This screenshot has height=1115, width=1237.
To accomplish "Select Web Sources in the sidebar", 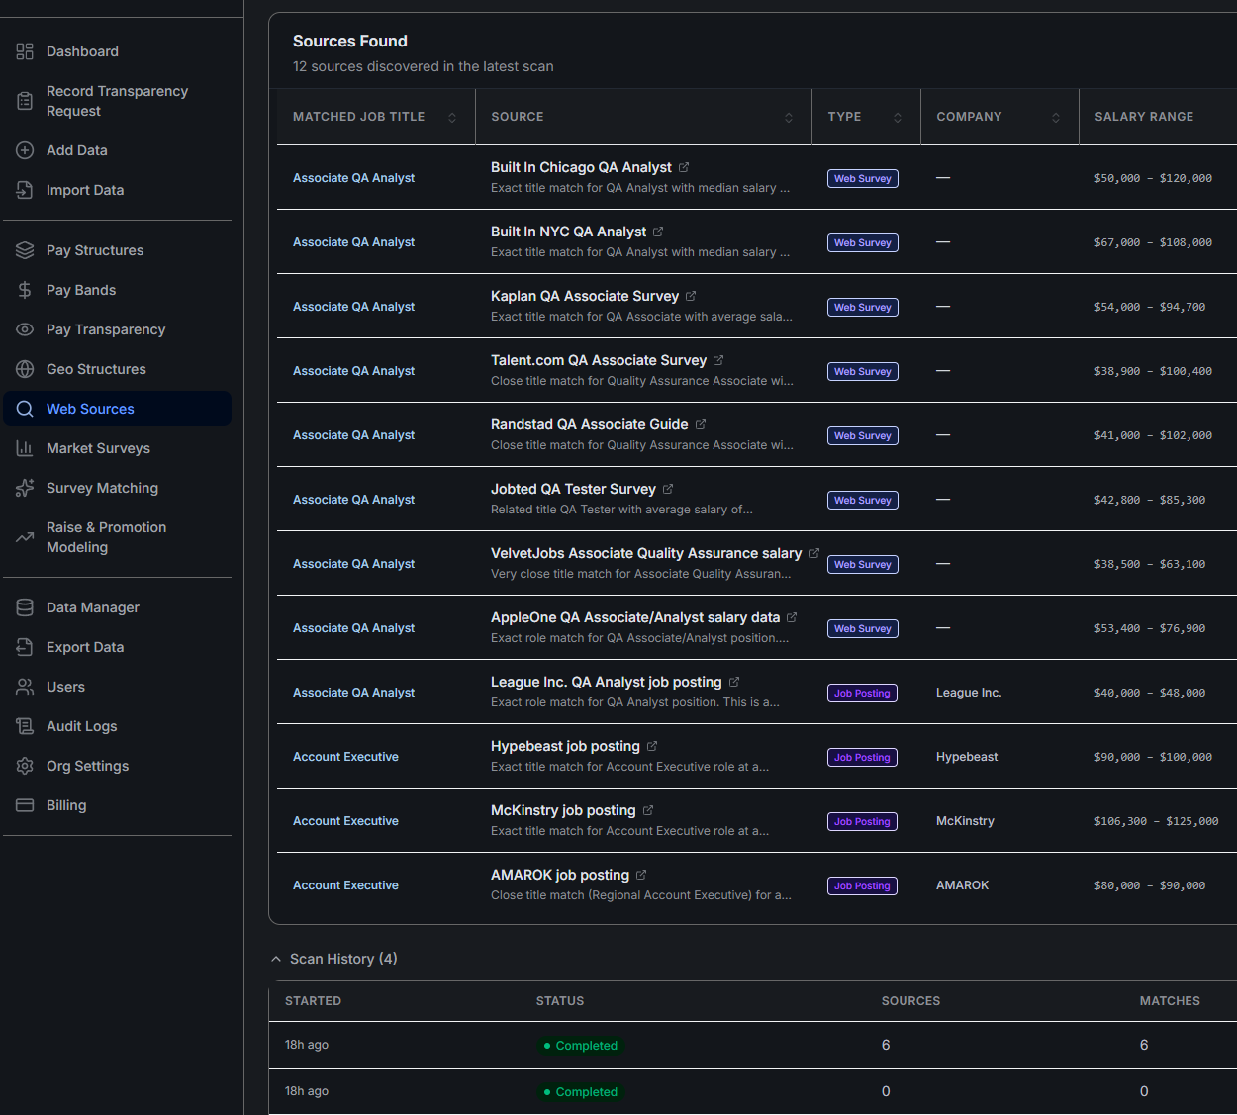I will pyautogui.click(x=91, y=409).
